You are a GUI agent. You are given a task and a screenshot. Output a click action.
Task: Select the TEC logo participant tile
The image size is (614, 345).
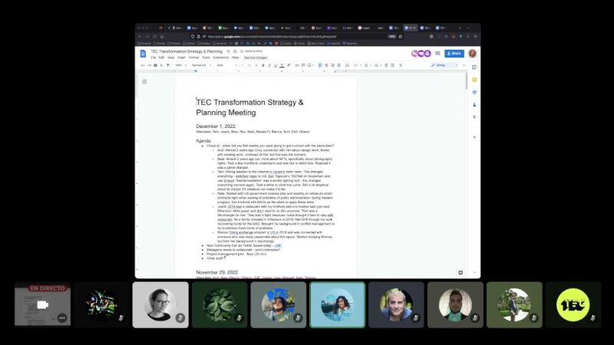573,304
